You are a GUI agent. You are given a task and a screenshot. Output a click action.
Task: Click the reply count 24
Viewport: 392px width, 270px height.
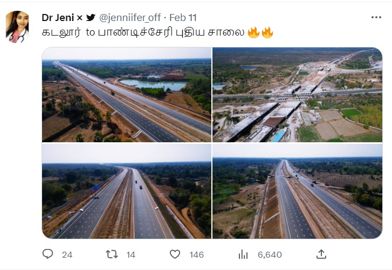[67, 254]
